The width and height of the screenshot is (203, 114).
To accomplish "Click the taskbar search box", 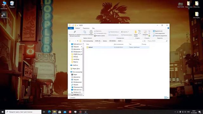I will tap(23, 112).
